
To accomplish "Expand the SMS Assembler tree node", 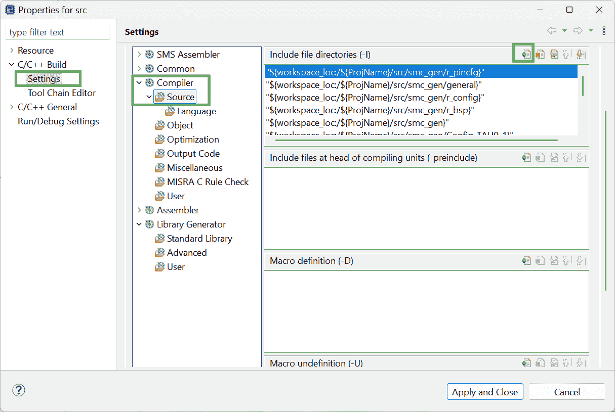I will (x=139, y=55).
